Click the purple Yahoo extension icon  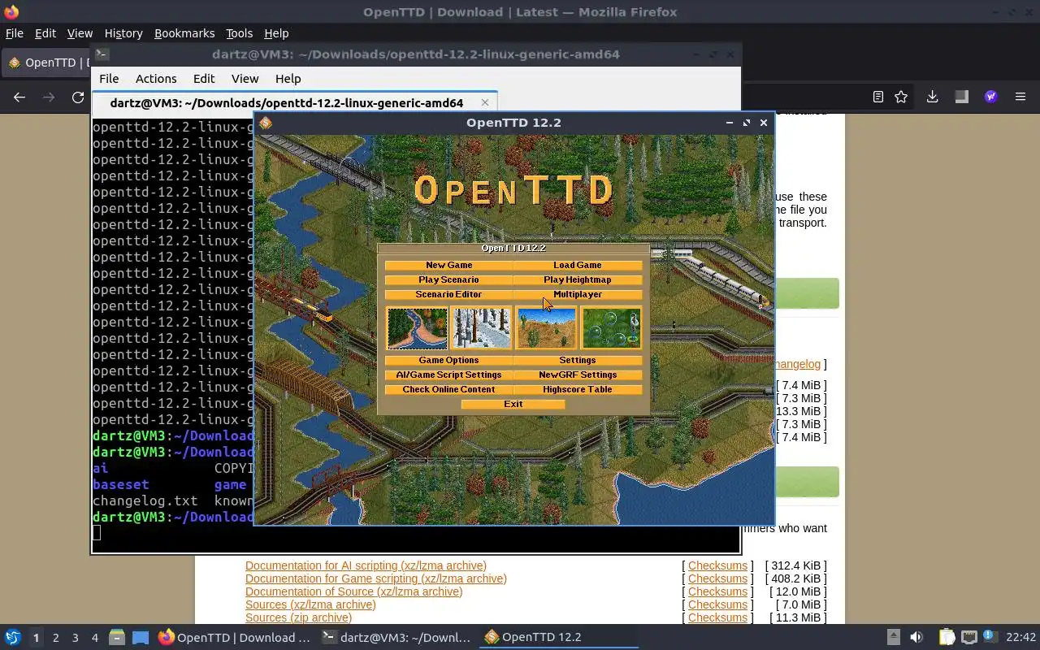pos(990,97)
